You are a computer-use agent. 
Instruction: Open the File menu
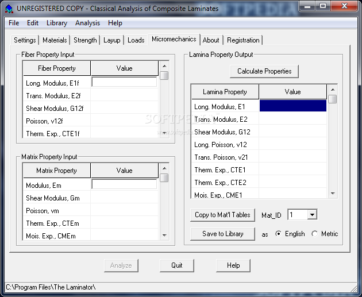14,23
